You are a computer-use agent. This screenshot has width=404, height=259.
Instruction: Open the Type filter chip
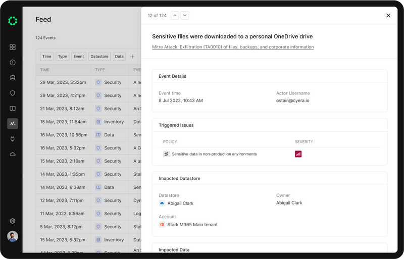[62, 57]
